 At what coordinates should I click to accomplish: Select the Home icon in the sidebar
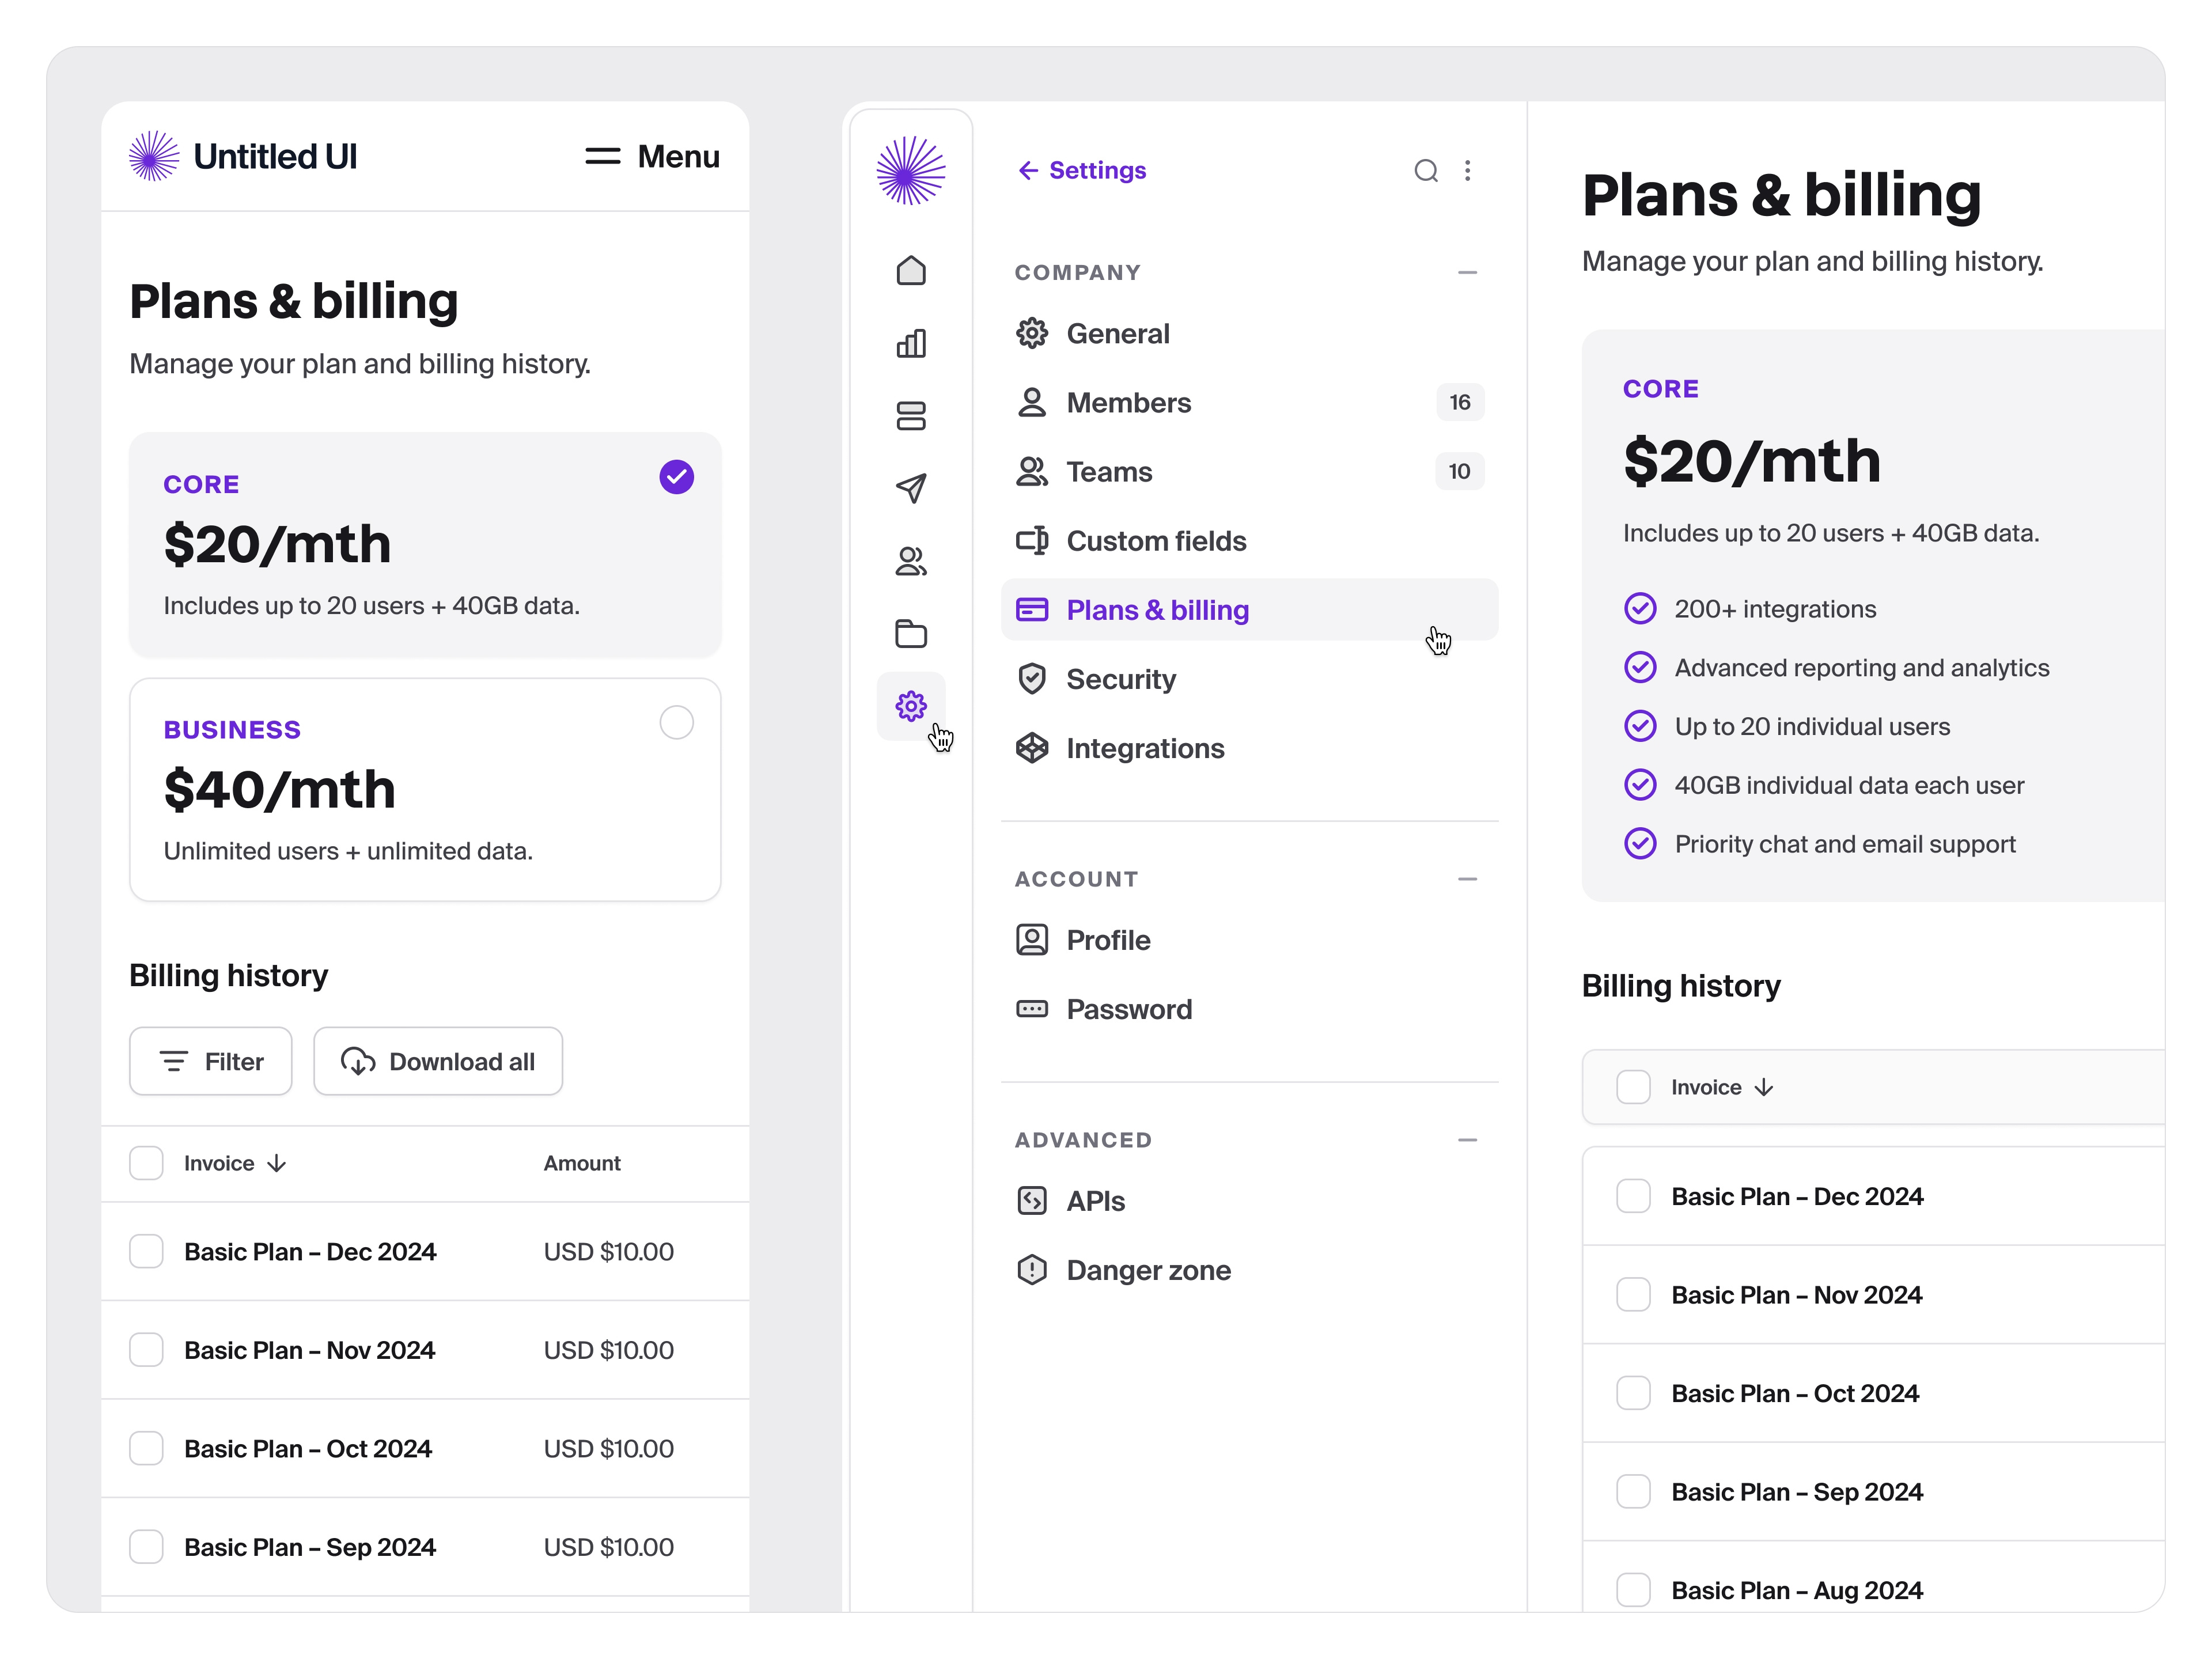tap(911, 270)
